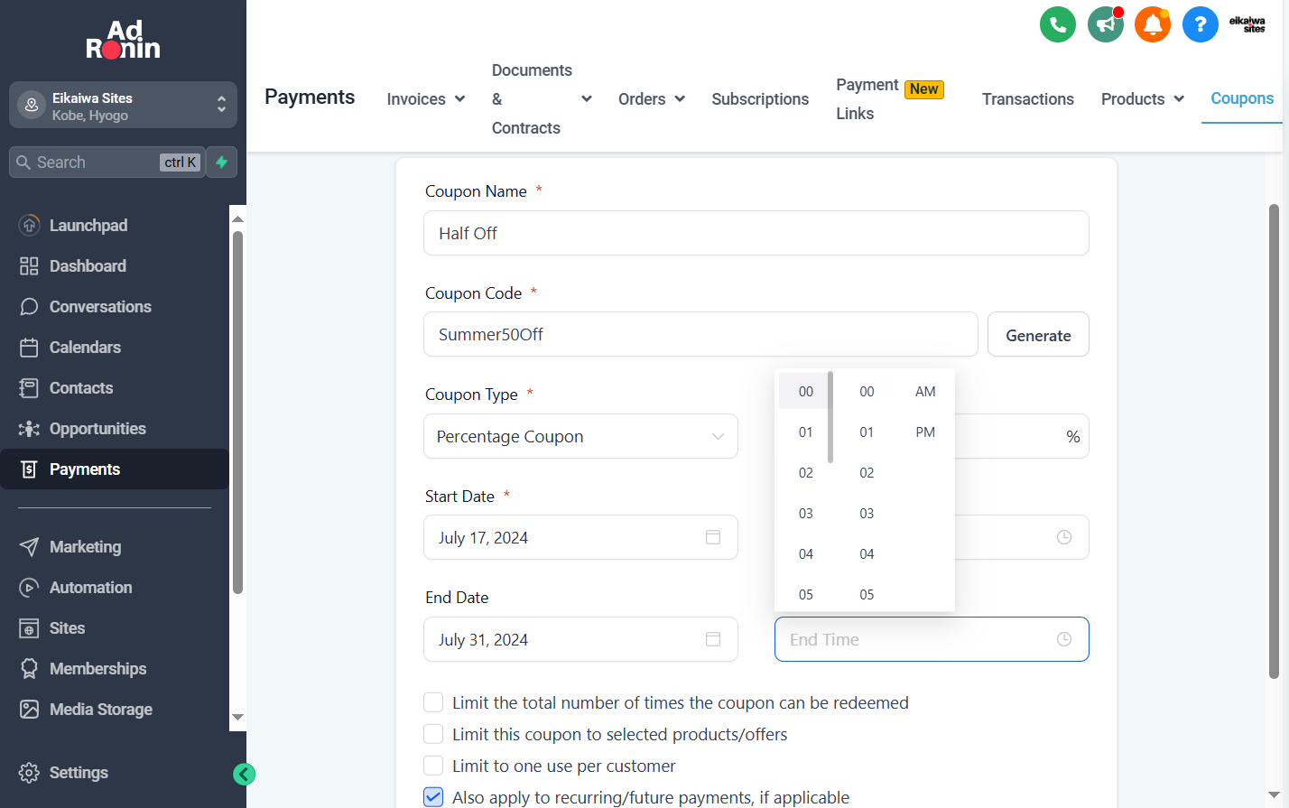Screen dimensions: 1289x808
Task: Open the orange notifications bell
Action: (x=1153, y=24)
